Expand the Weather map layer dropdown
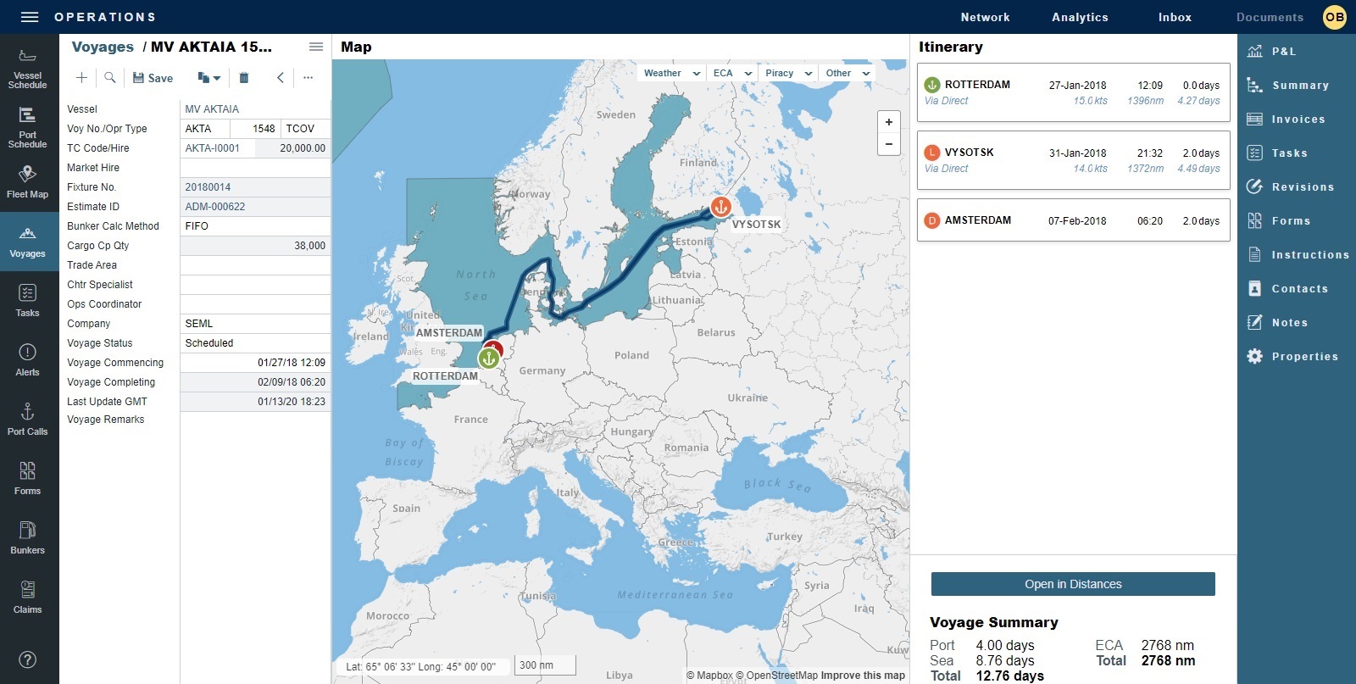Viewport: 1356px width, 684px height. pos(672,74)
